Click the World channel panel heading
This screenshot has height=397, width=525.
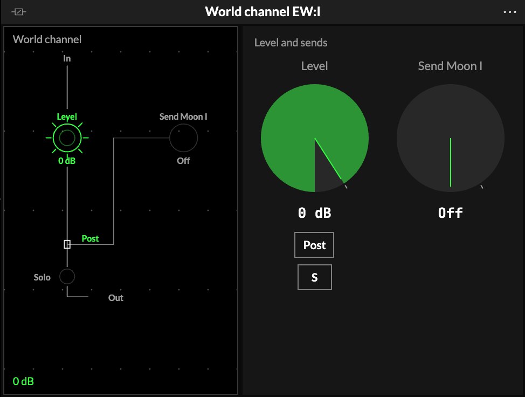coord(47,39)
